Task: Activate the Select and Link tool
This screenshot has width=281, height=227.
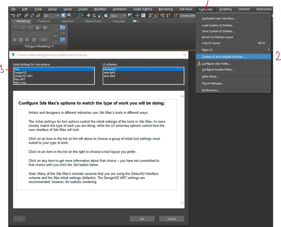Action: (26, 16)
